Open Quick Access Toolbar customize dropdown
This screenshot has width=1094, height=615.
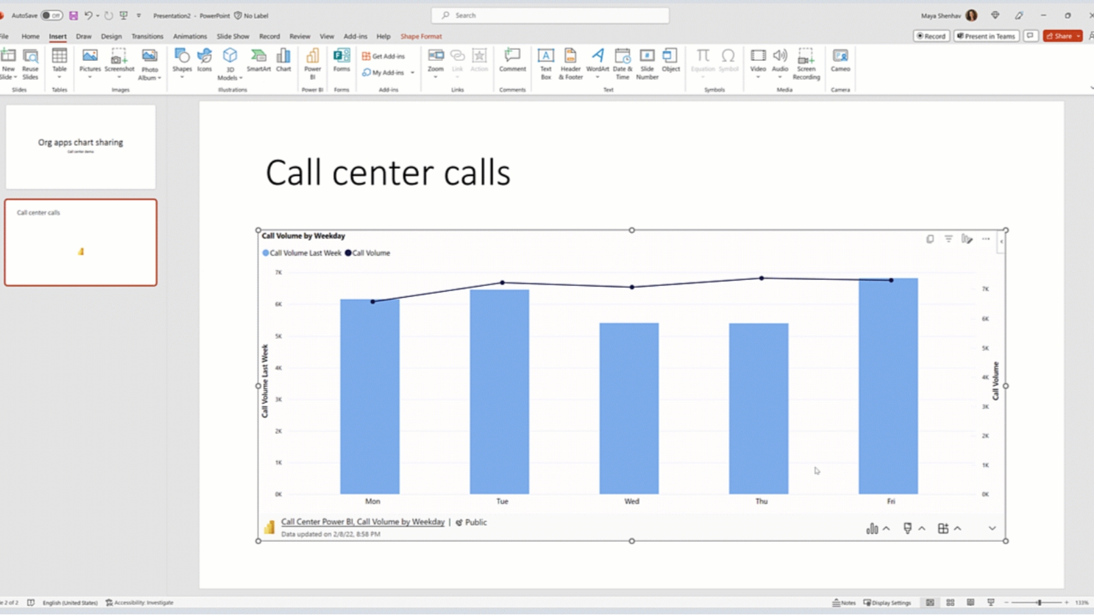tap(139, 15)
